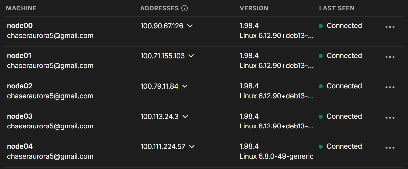Open the three-dot menu for node03
Image resolution: width=408 pixels, height=169 pixels.
coord(390,118)
